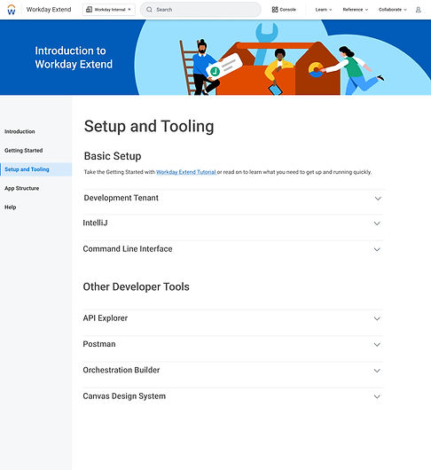The height and width of the screenshot is (470, 431).
Task: Click in the Search field
Action: pyautogui.click(x=200, y=10)
